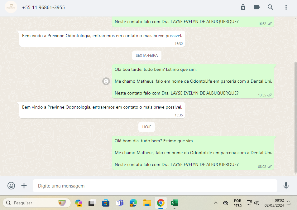Viewport: 297px width, 210px height.
Task: Switch to Excel on the taskbar
Action: click(175, 203)
